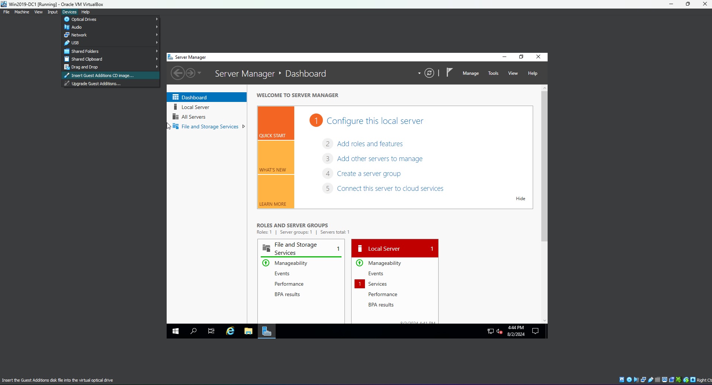Expand File and Storage Services in the sidebar
This screenshot has height=385, width=712.
point(244,126)
